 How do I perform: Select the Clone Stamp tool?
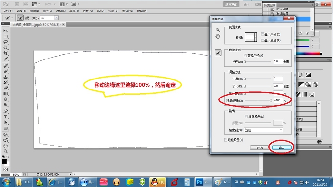pos(6,77)
